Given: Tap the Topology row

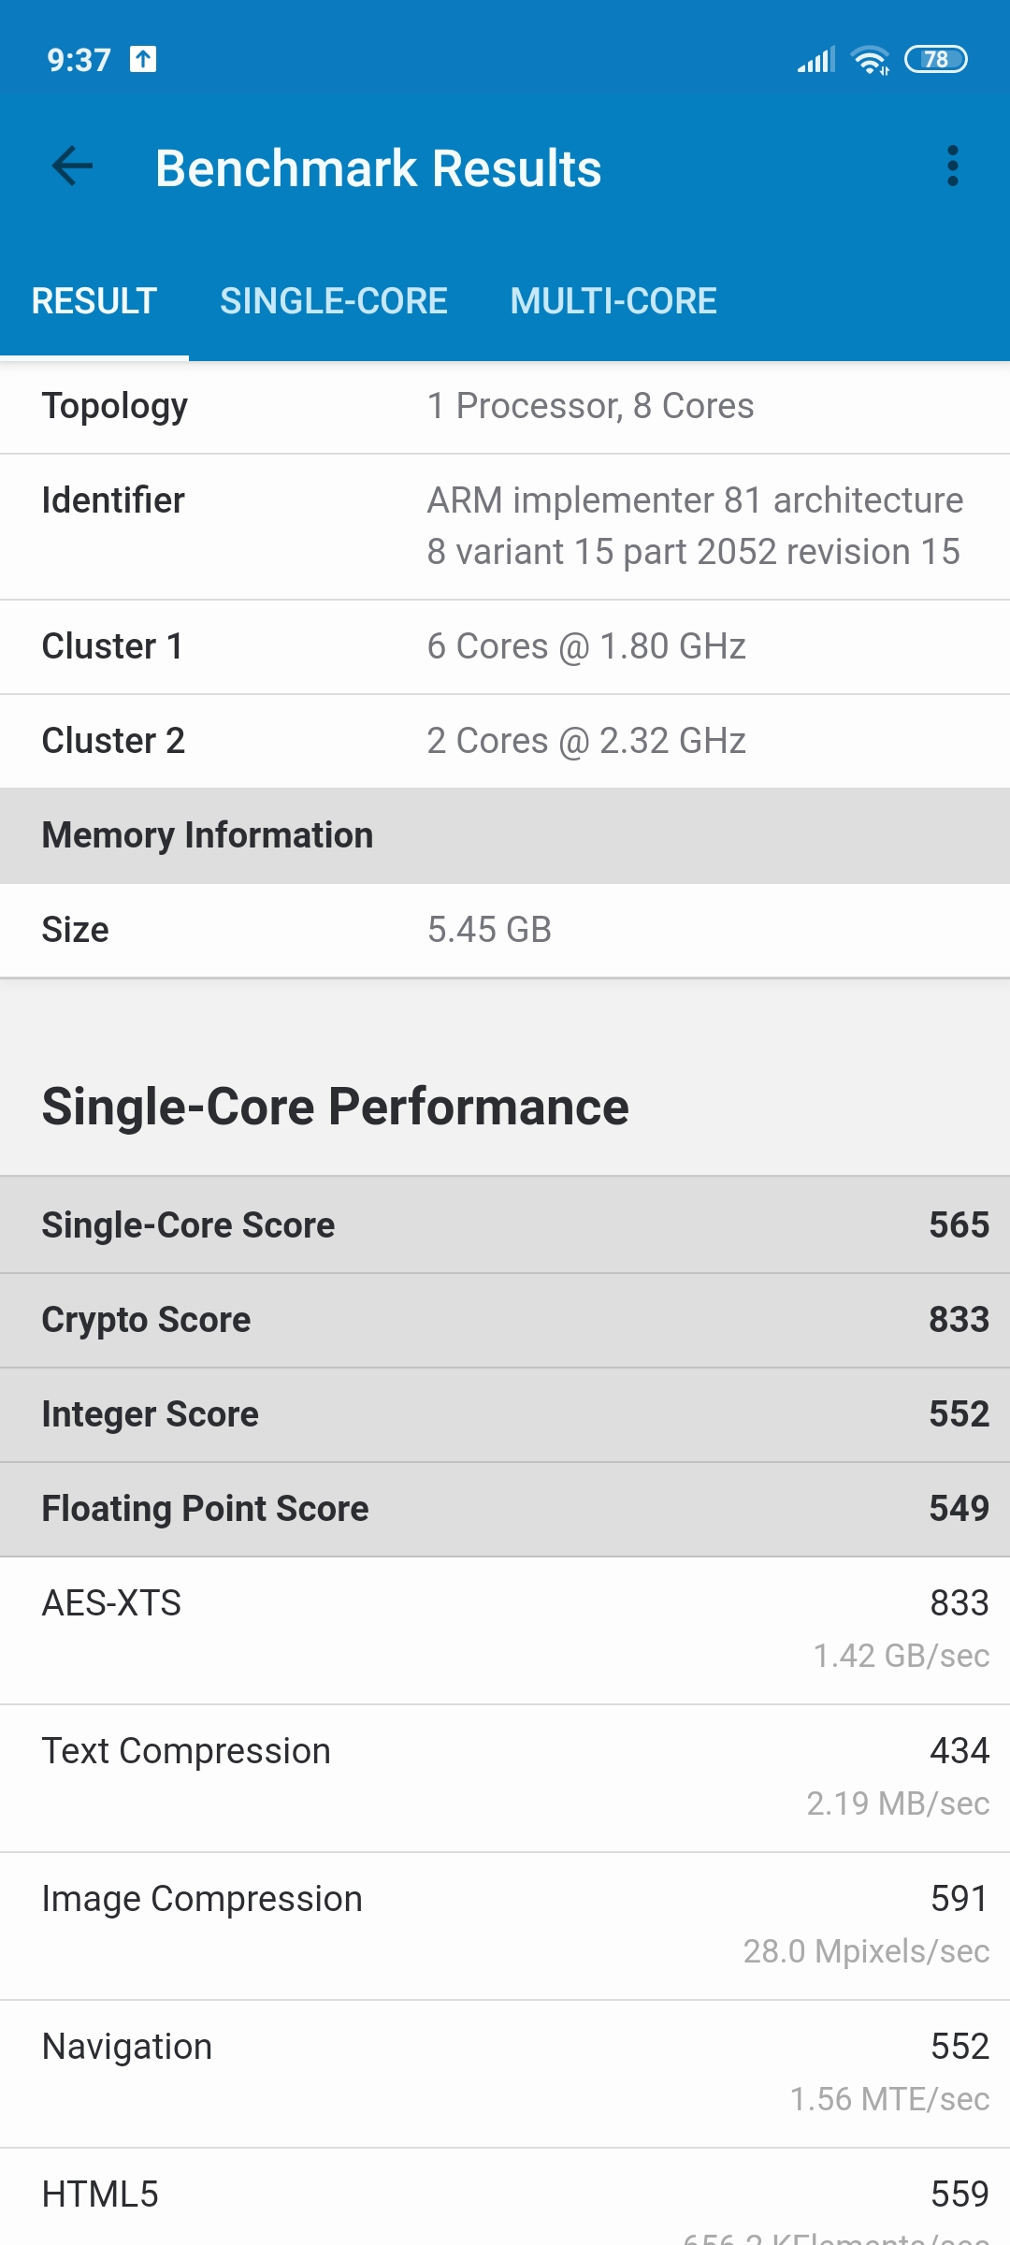Looking at the screenshot, I should 505,407.
